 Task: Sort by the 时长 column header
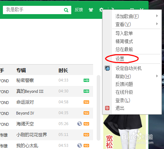coord(63,70)
